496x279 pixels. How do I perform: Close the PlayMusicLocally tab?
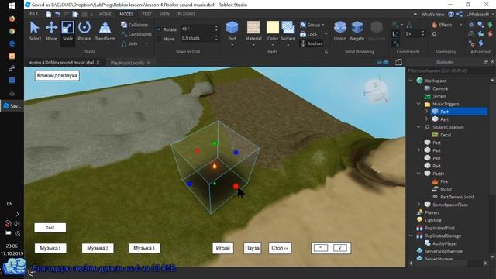coord(149,63)
